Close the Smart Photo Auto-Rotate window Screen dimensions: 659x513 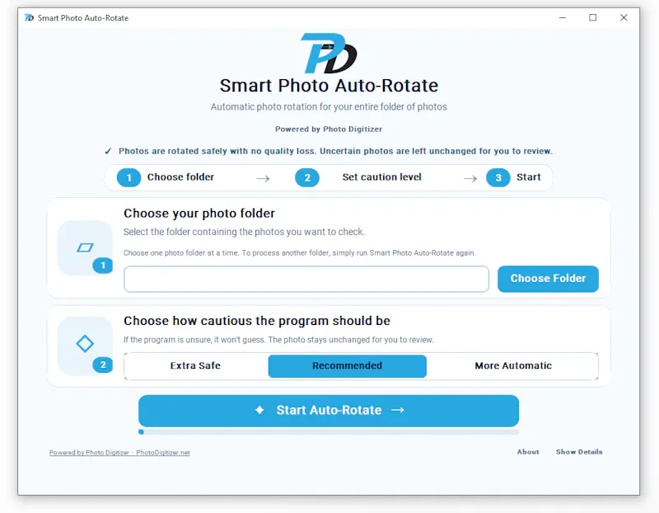(x=624, y=17)
